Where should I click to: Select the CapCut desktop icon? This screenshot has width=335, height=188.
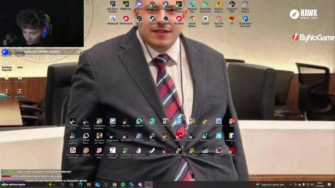click(x=205, y=20)
